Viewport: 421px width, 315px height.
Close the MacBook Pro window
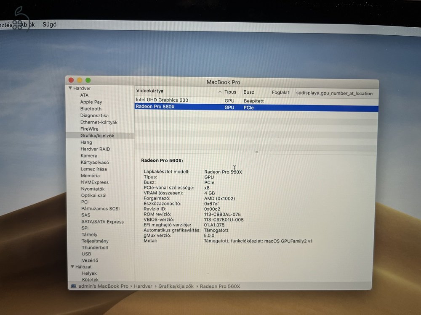coord(71,80)
